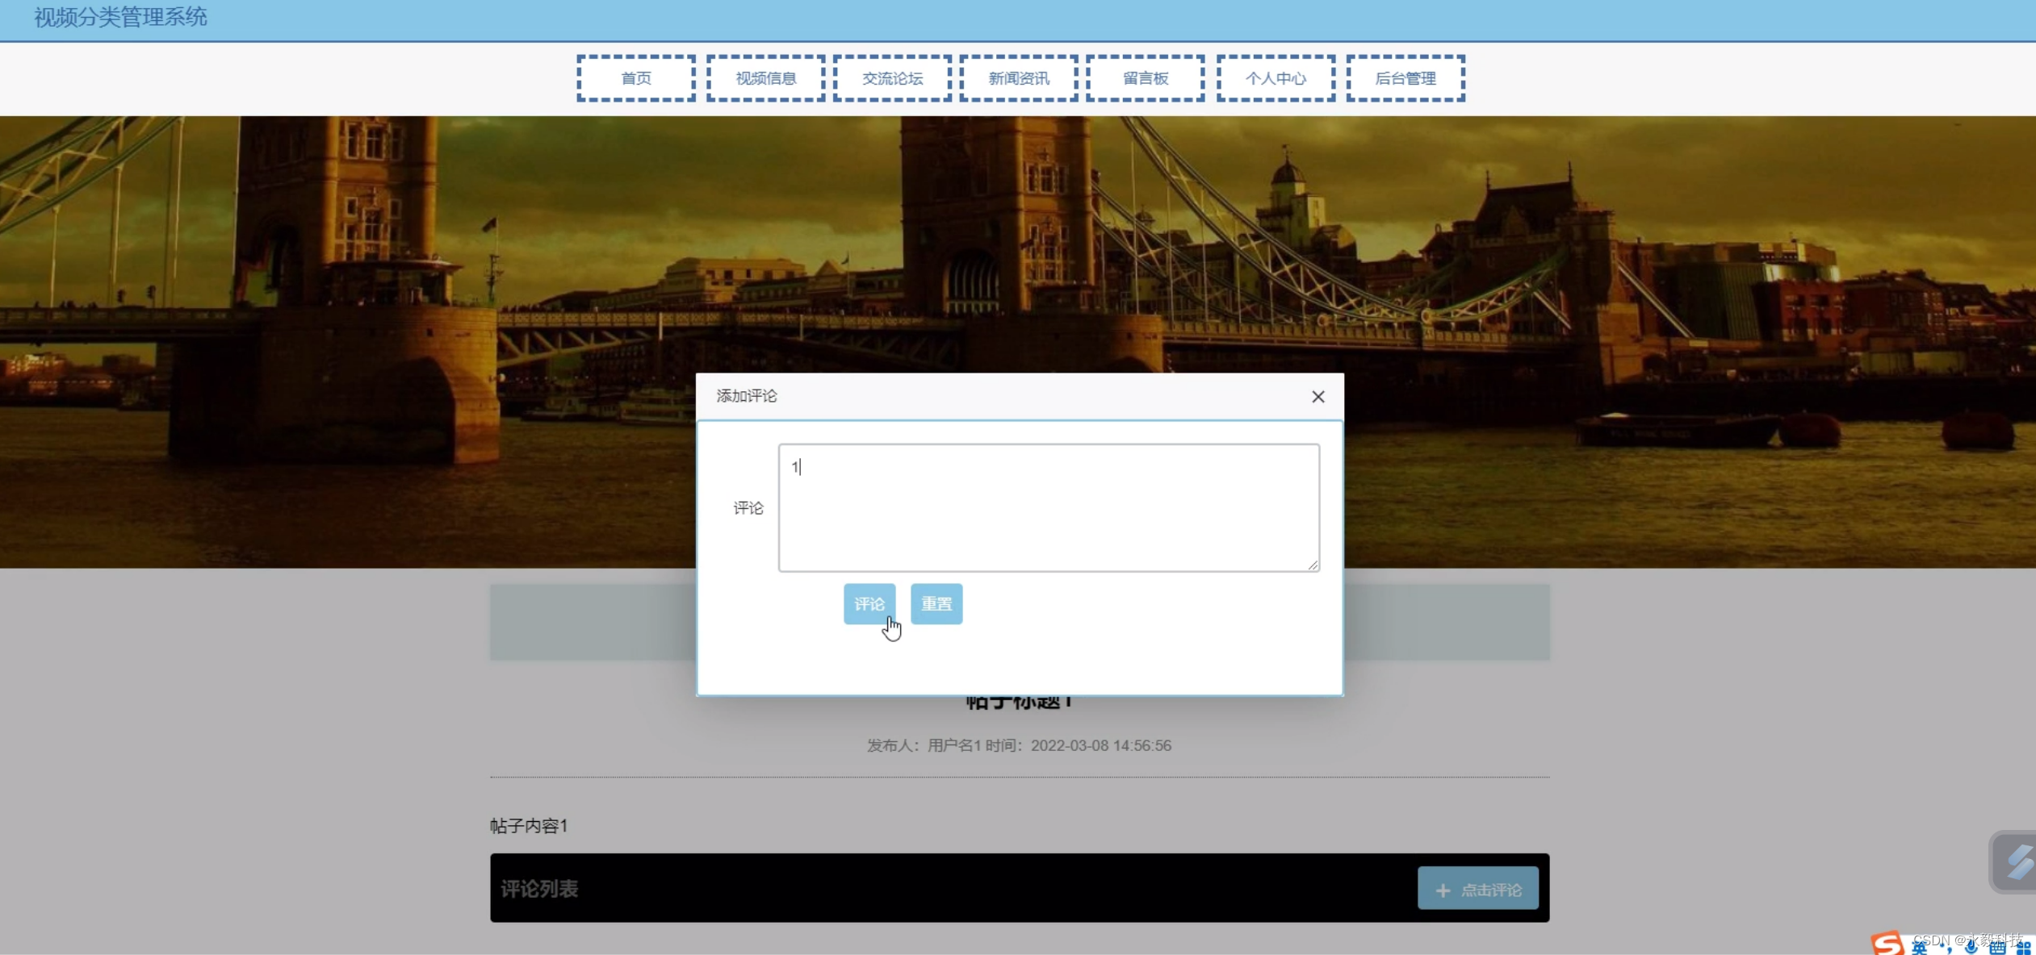
Task: Open 后台管理 admin management tab
Action: [x=1406, y=78]
